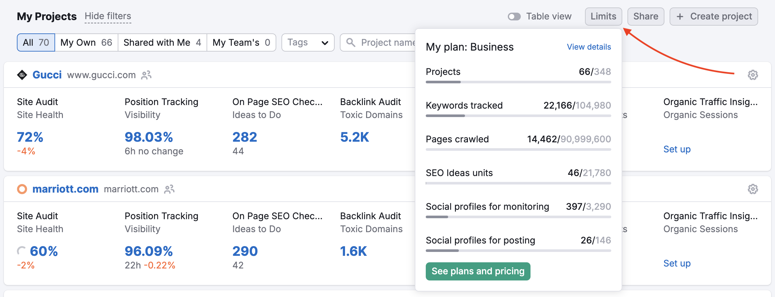Click the Projects usage progress bar
Screen dimensions: 775x297
pyautogui.click(x=518, y=82)
